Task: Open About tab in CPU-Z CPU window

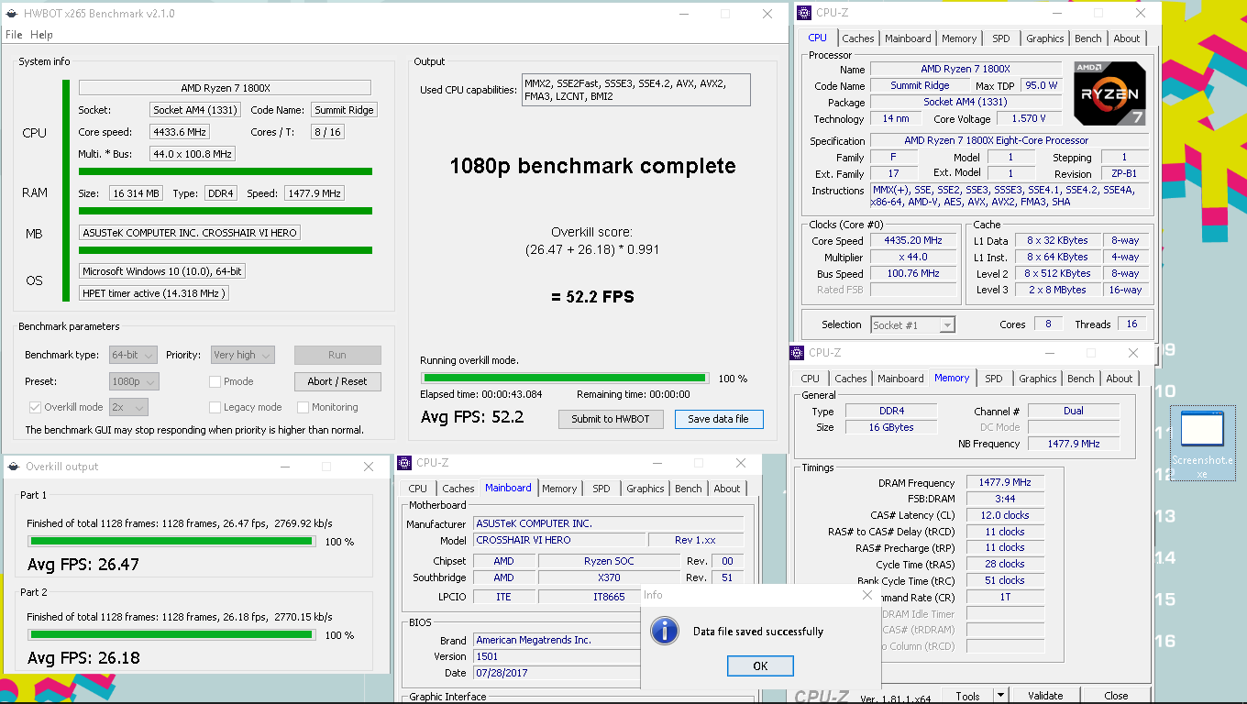Action: pos(1127,38)
